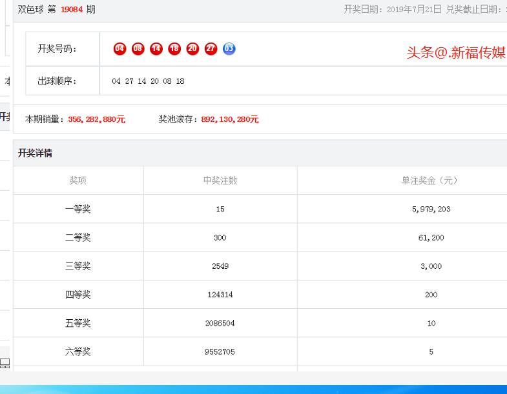Click the red ball numbered 08
Viewport: 507px width, 394px height.
(x=138, y=48)
